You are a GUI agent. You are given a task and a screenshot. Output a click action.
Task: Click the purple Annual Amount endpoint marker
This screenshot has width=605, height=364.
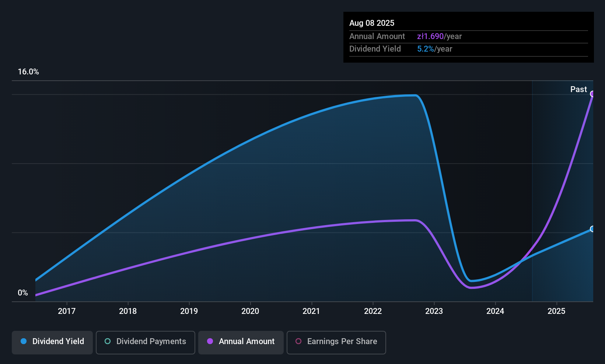[592, 94]
